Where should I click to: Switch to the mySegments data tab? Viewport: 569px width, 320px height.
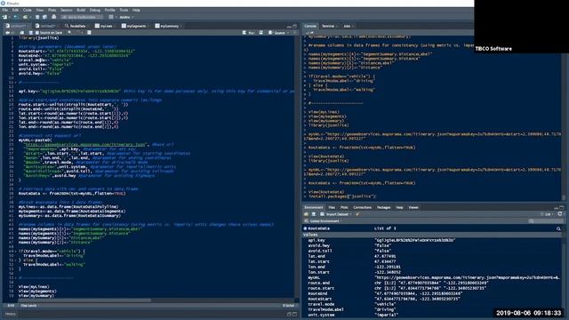(x=134, y=26)
